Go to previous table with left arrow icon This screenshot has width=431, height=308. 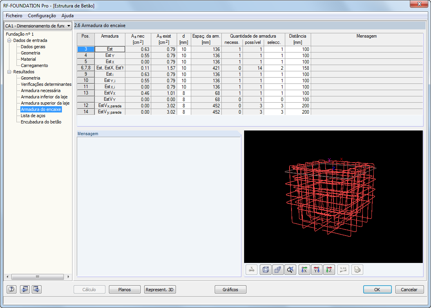[25, 289]
